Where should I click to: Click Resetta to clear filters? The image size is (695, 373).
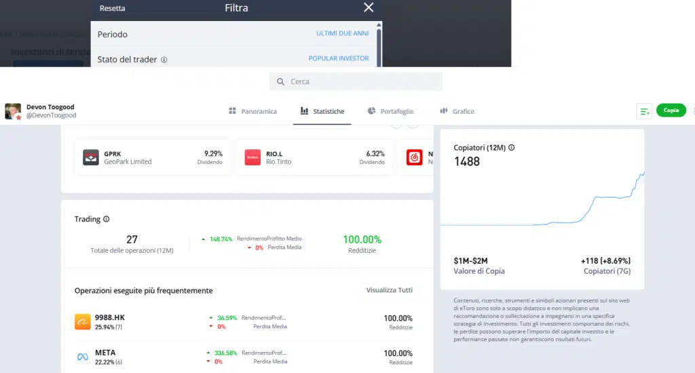coord(112,9)
